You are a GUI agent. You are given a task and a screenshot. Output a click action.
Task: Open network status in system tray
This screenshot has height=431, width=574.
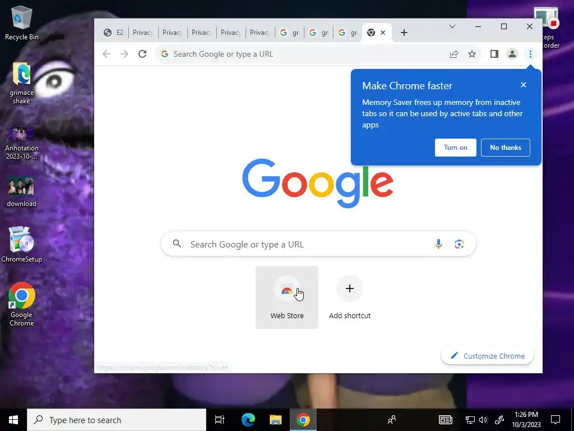470,420
